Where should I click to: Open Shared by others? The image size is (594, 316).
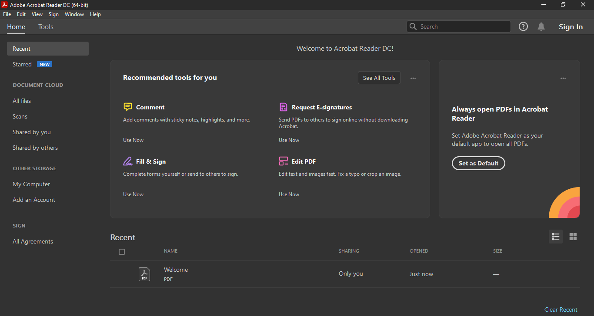coord(35,148)
